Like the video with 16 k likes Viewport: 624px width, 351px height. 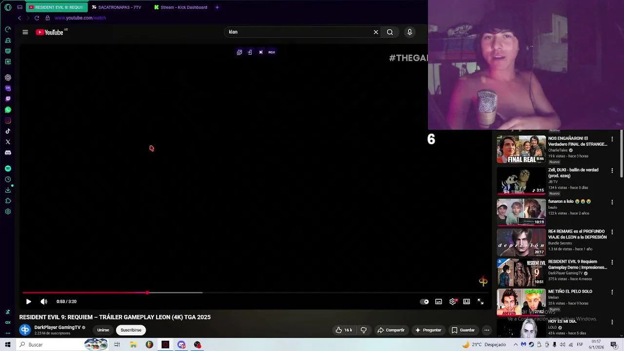[x=344, y=330]
